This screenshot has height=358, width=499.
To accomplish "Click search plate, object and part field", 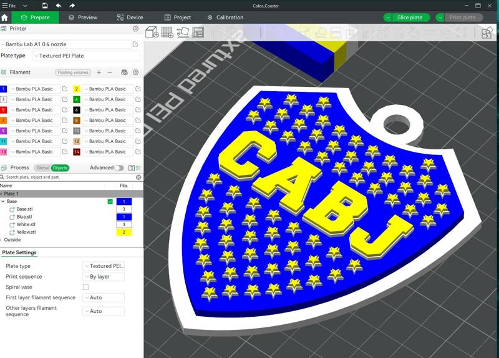I will (69, 177).
